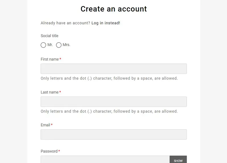Click the Mr. label text

50,45
